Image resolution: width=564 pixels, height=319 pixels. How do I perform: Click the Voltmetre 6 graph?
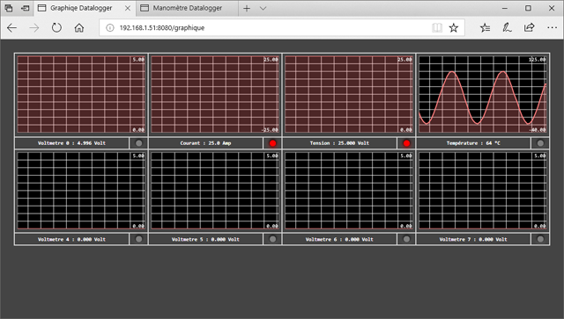coord(349,191)
